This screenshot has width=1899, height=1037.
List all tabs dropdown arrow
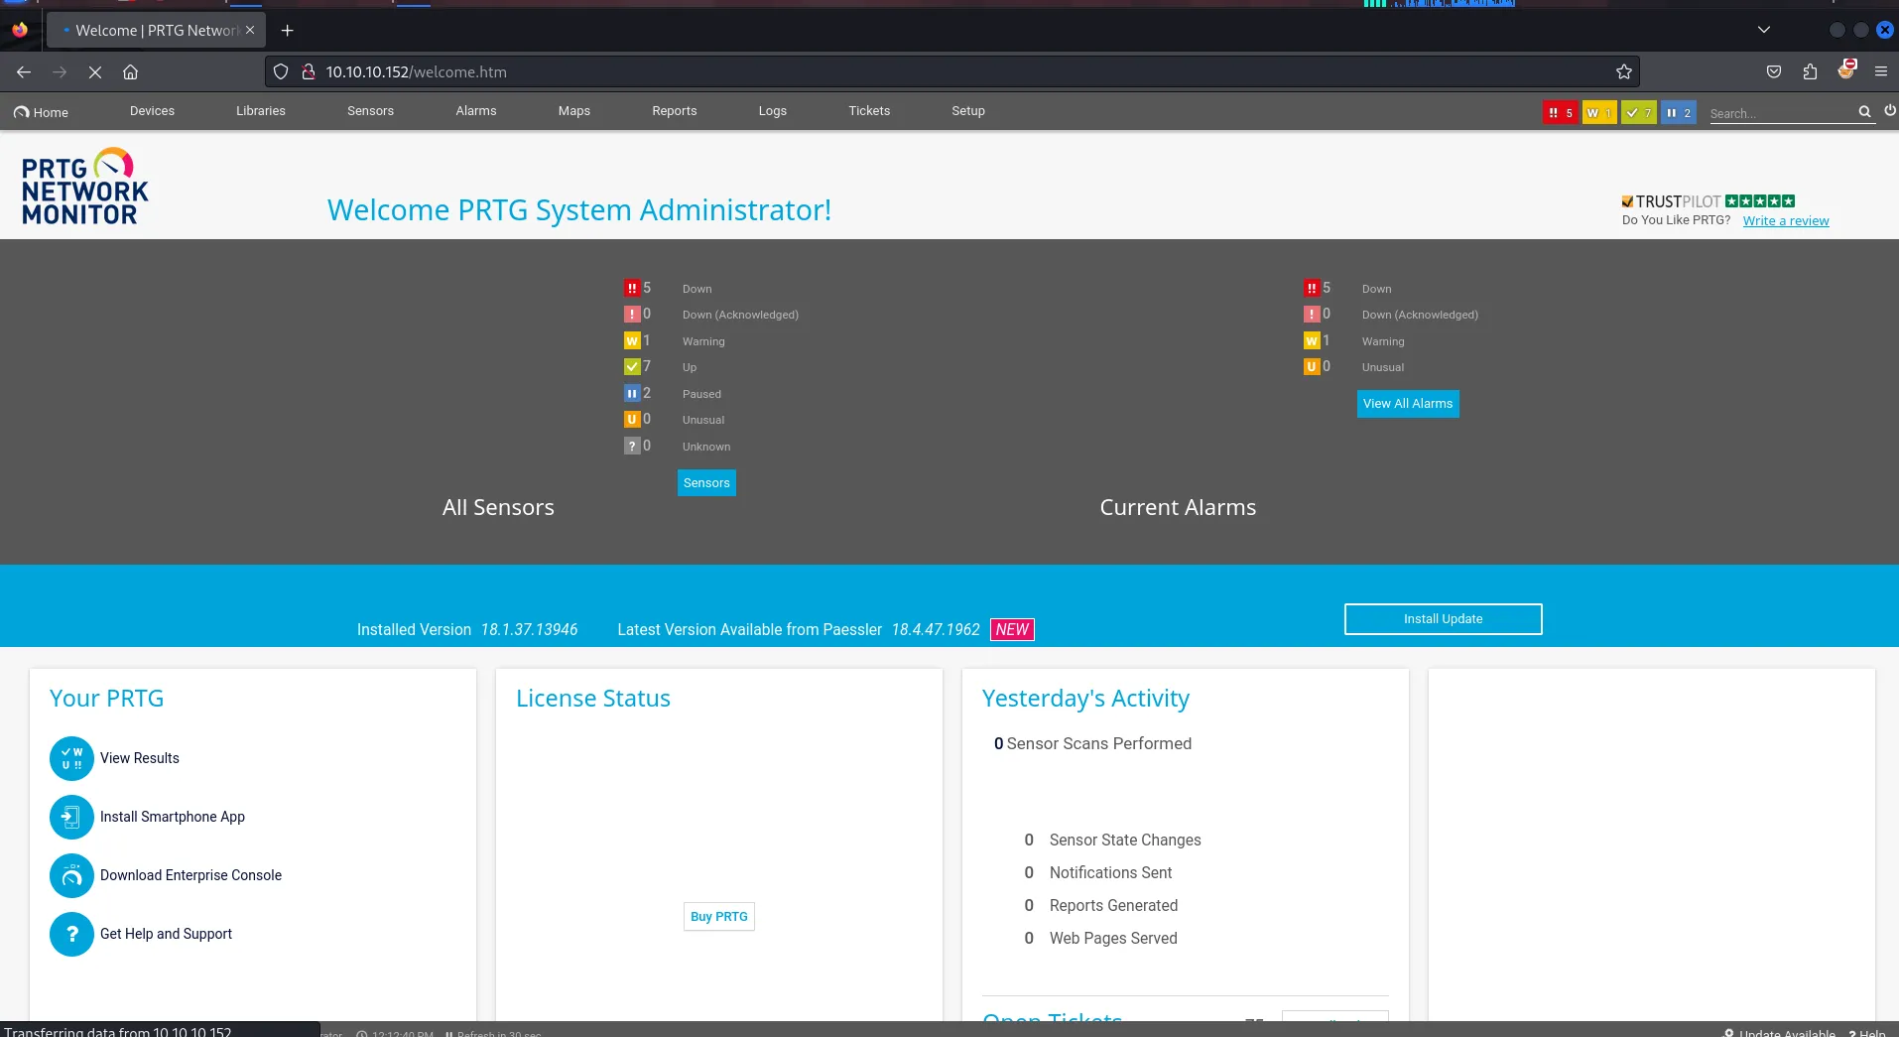[1763, 30]
